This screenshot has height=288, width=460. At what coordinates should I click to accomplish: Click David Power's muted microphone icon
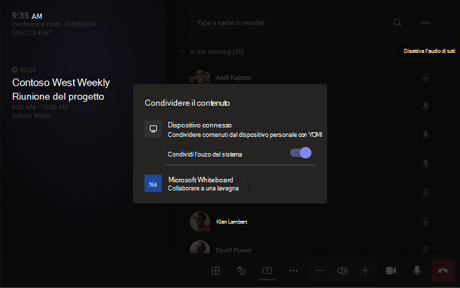click(x=425, y=249)
